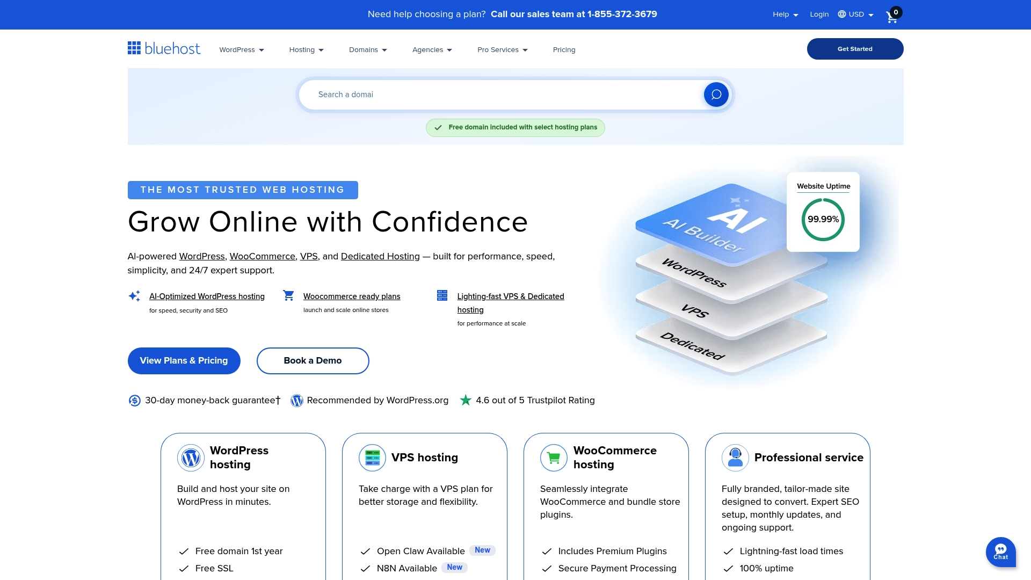
Task: Click View Plans & Pricing
Action: pos(184,360)
